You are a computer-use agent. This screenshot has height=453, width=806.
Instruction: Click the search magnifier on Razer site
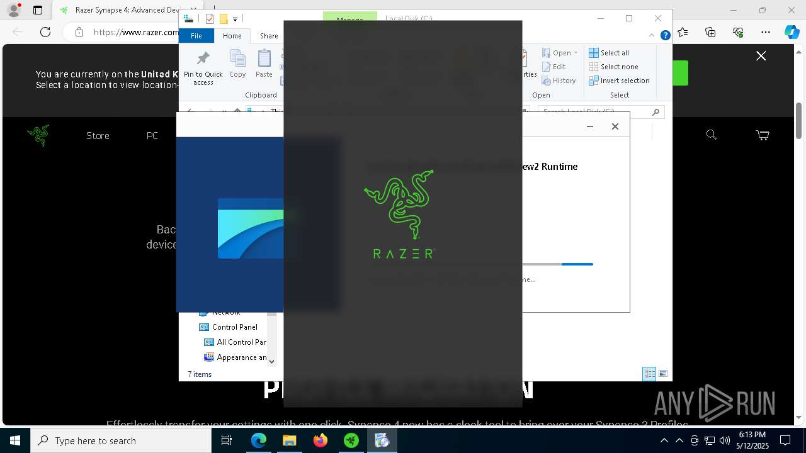click(x=711, y=135)
